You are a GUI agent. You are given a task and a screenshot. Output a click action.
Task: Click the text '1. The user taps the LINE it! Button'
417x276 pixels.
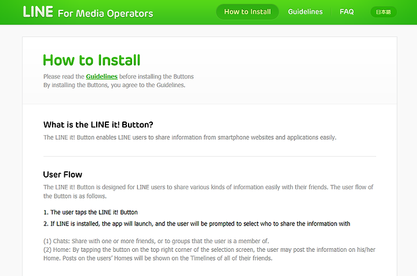(x=90, y=212)
